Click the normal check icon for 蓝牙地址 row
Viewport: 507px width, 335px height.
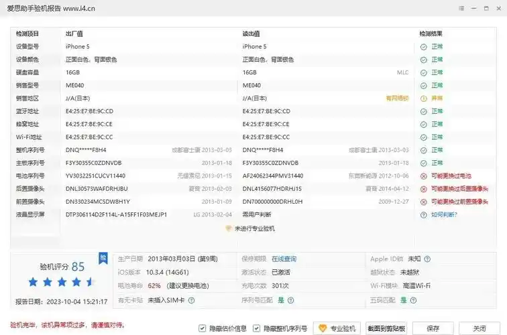click(x=424, y=111)
